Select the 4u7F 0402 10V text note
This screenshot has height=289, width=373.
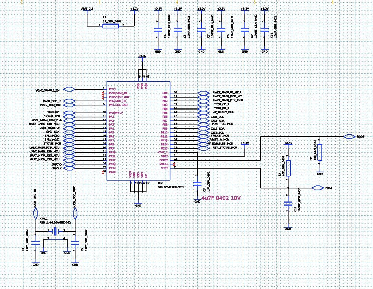click(x=221, y=198)
